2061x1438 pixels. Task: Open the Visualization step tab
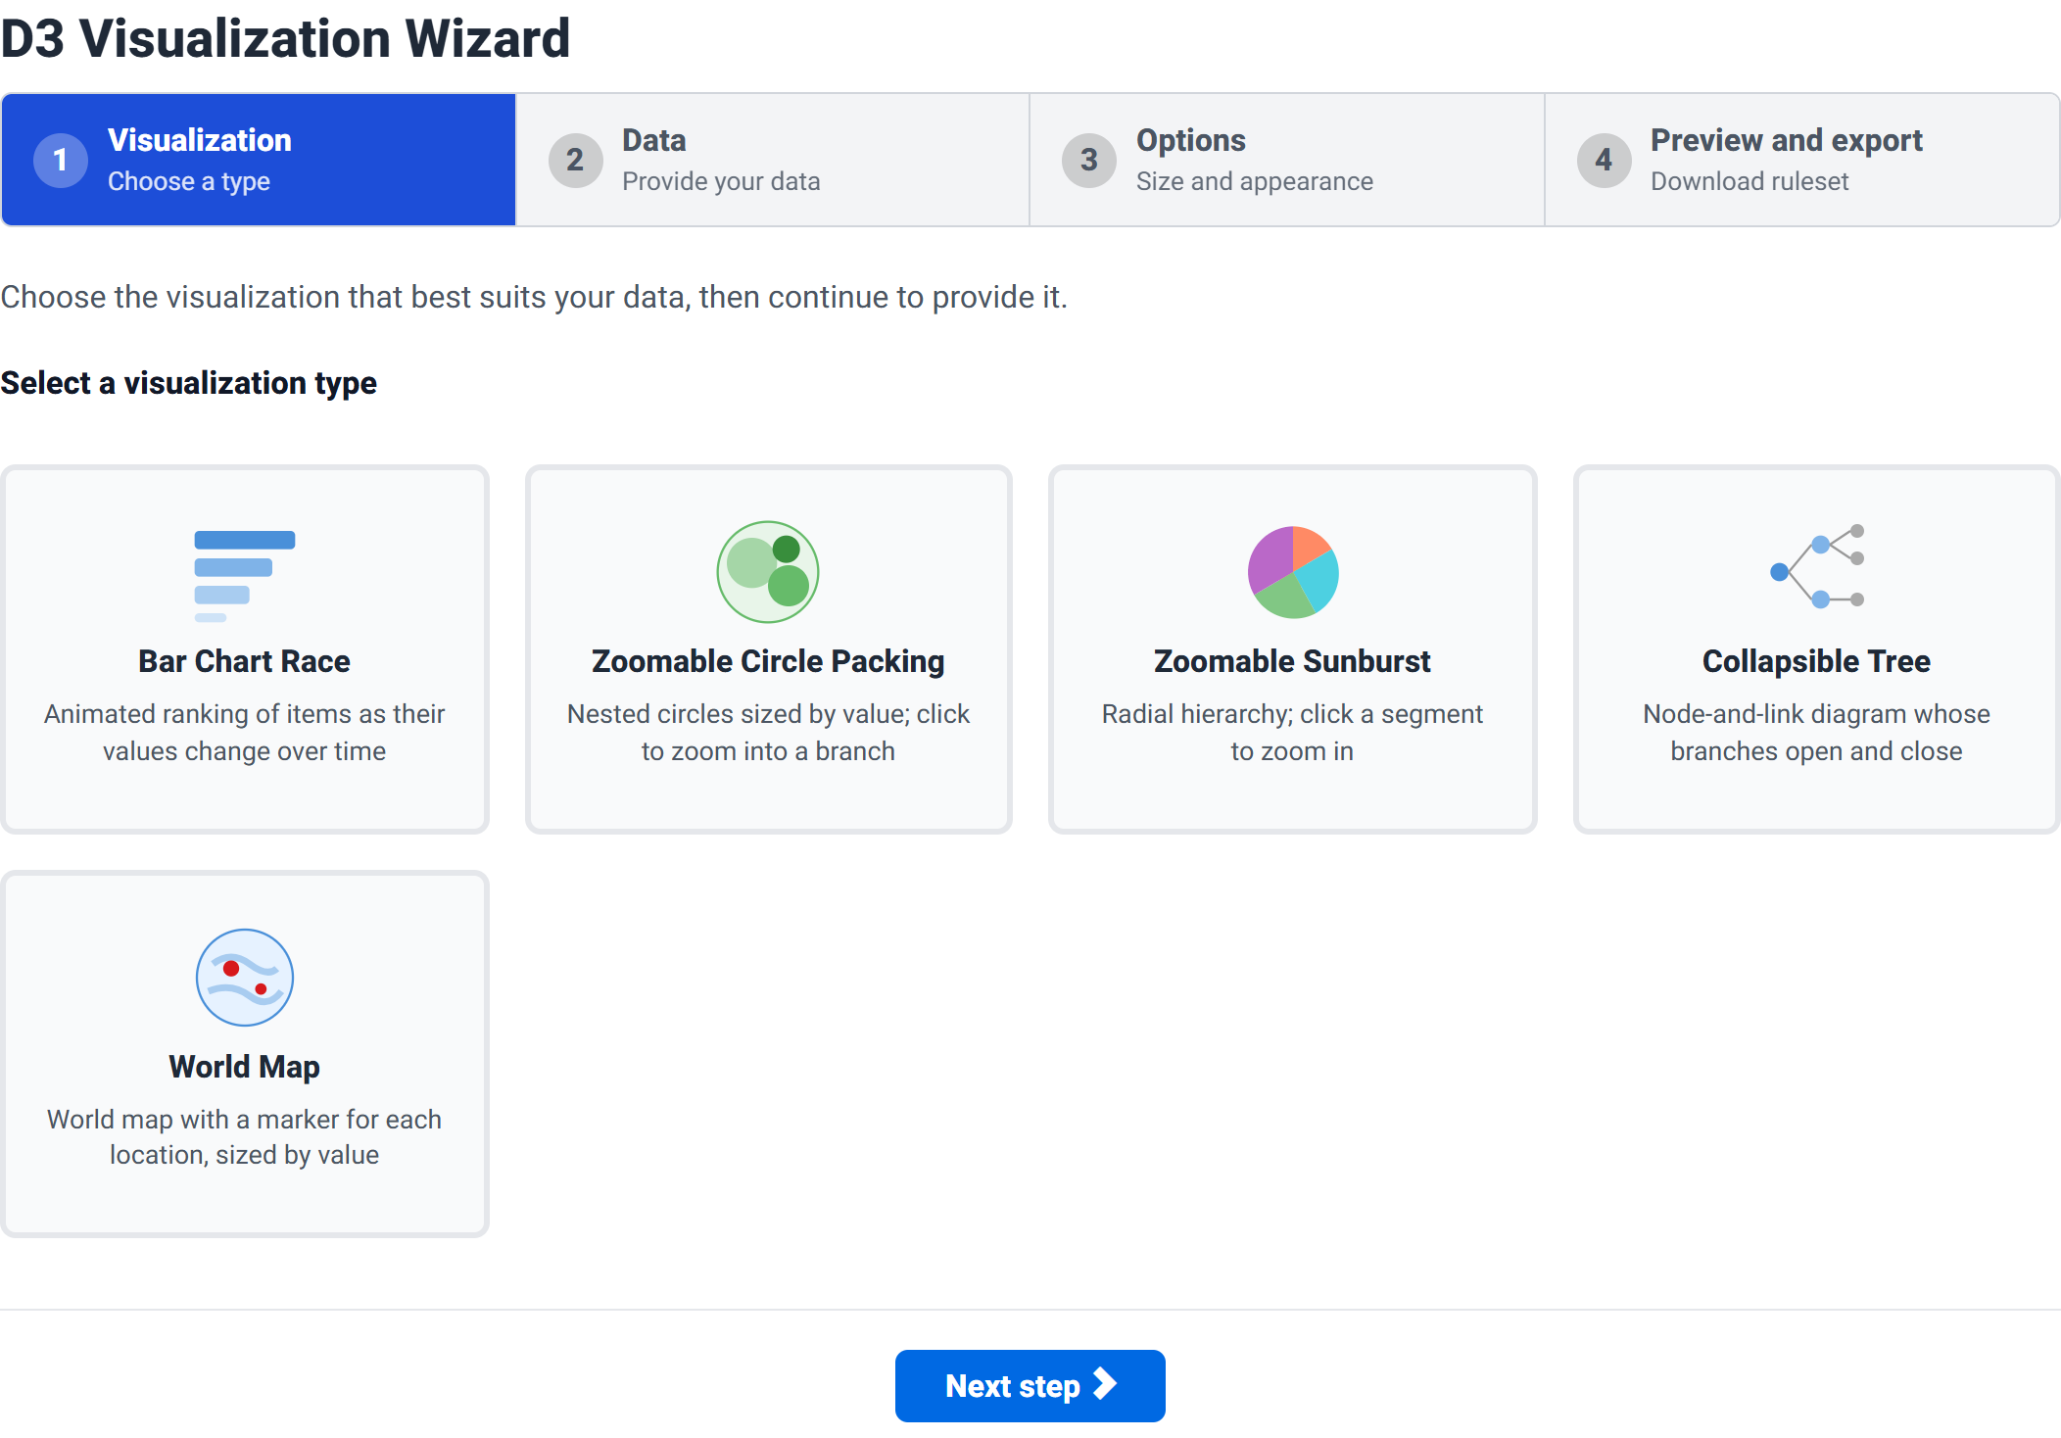(x=259, y=160)
